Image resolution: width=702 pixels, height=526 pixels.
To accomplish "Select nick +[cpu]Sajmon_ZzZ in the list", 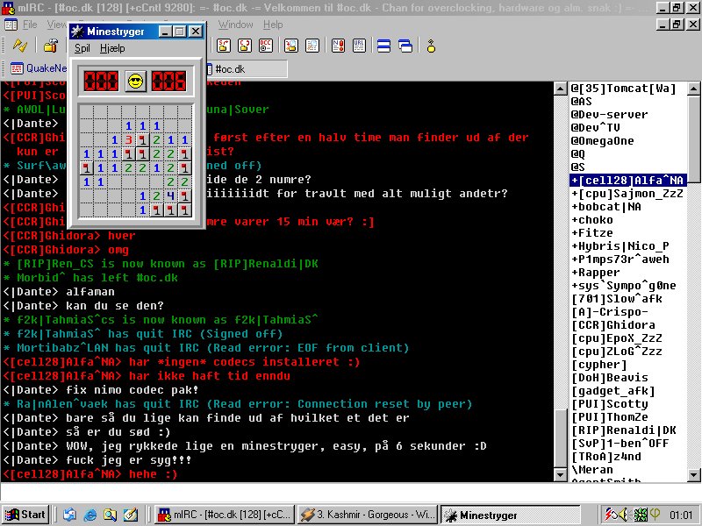I will point(627,193).
